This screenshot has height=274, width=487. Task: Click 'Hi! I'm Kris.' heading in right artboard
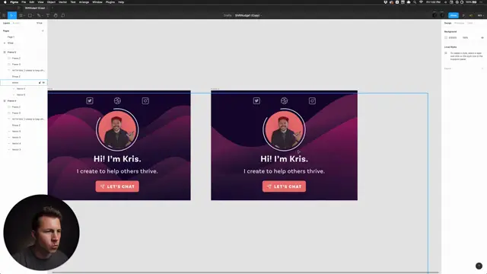[284, 159]
